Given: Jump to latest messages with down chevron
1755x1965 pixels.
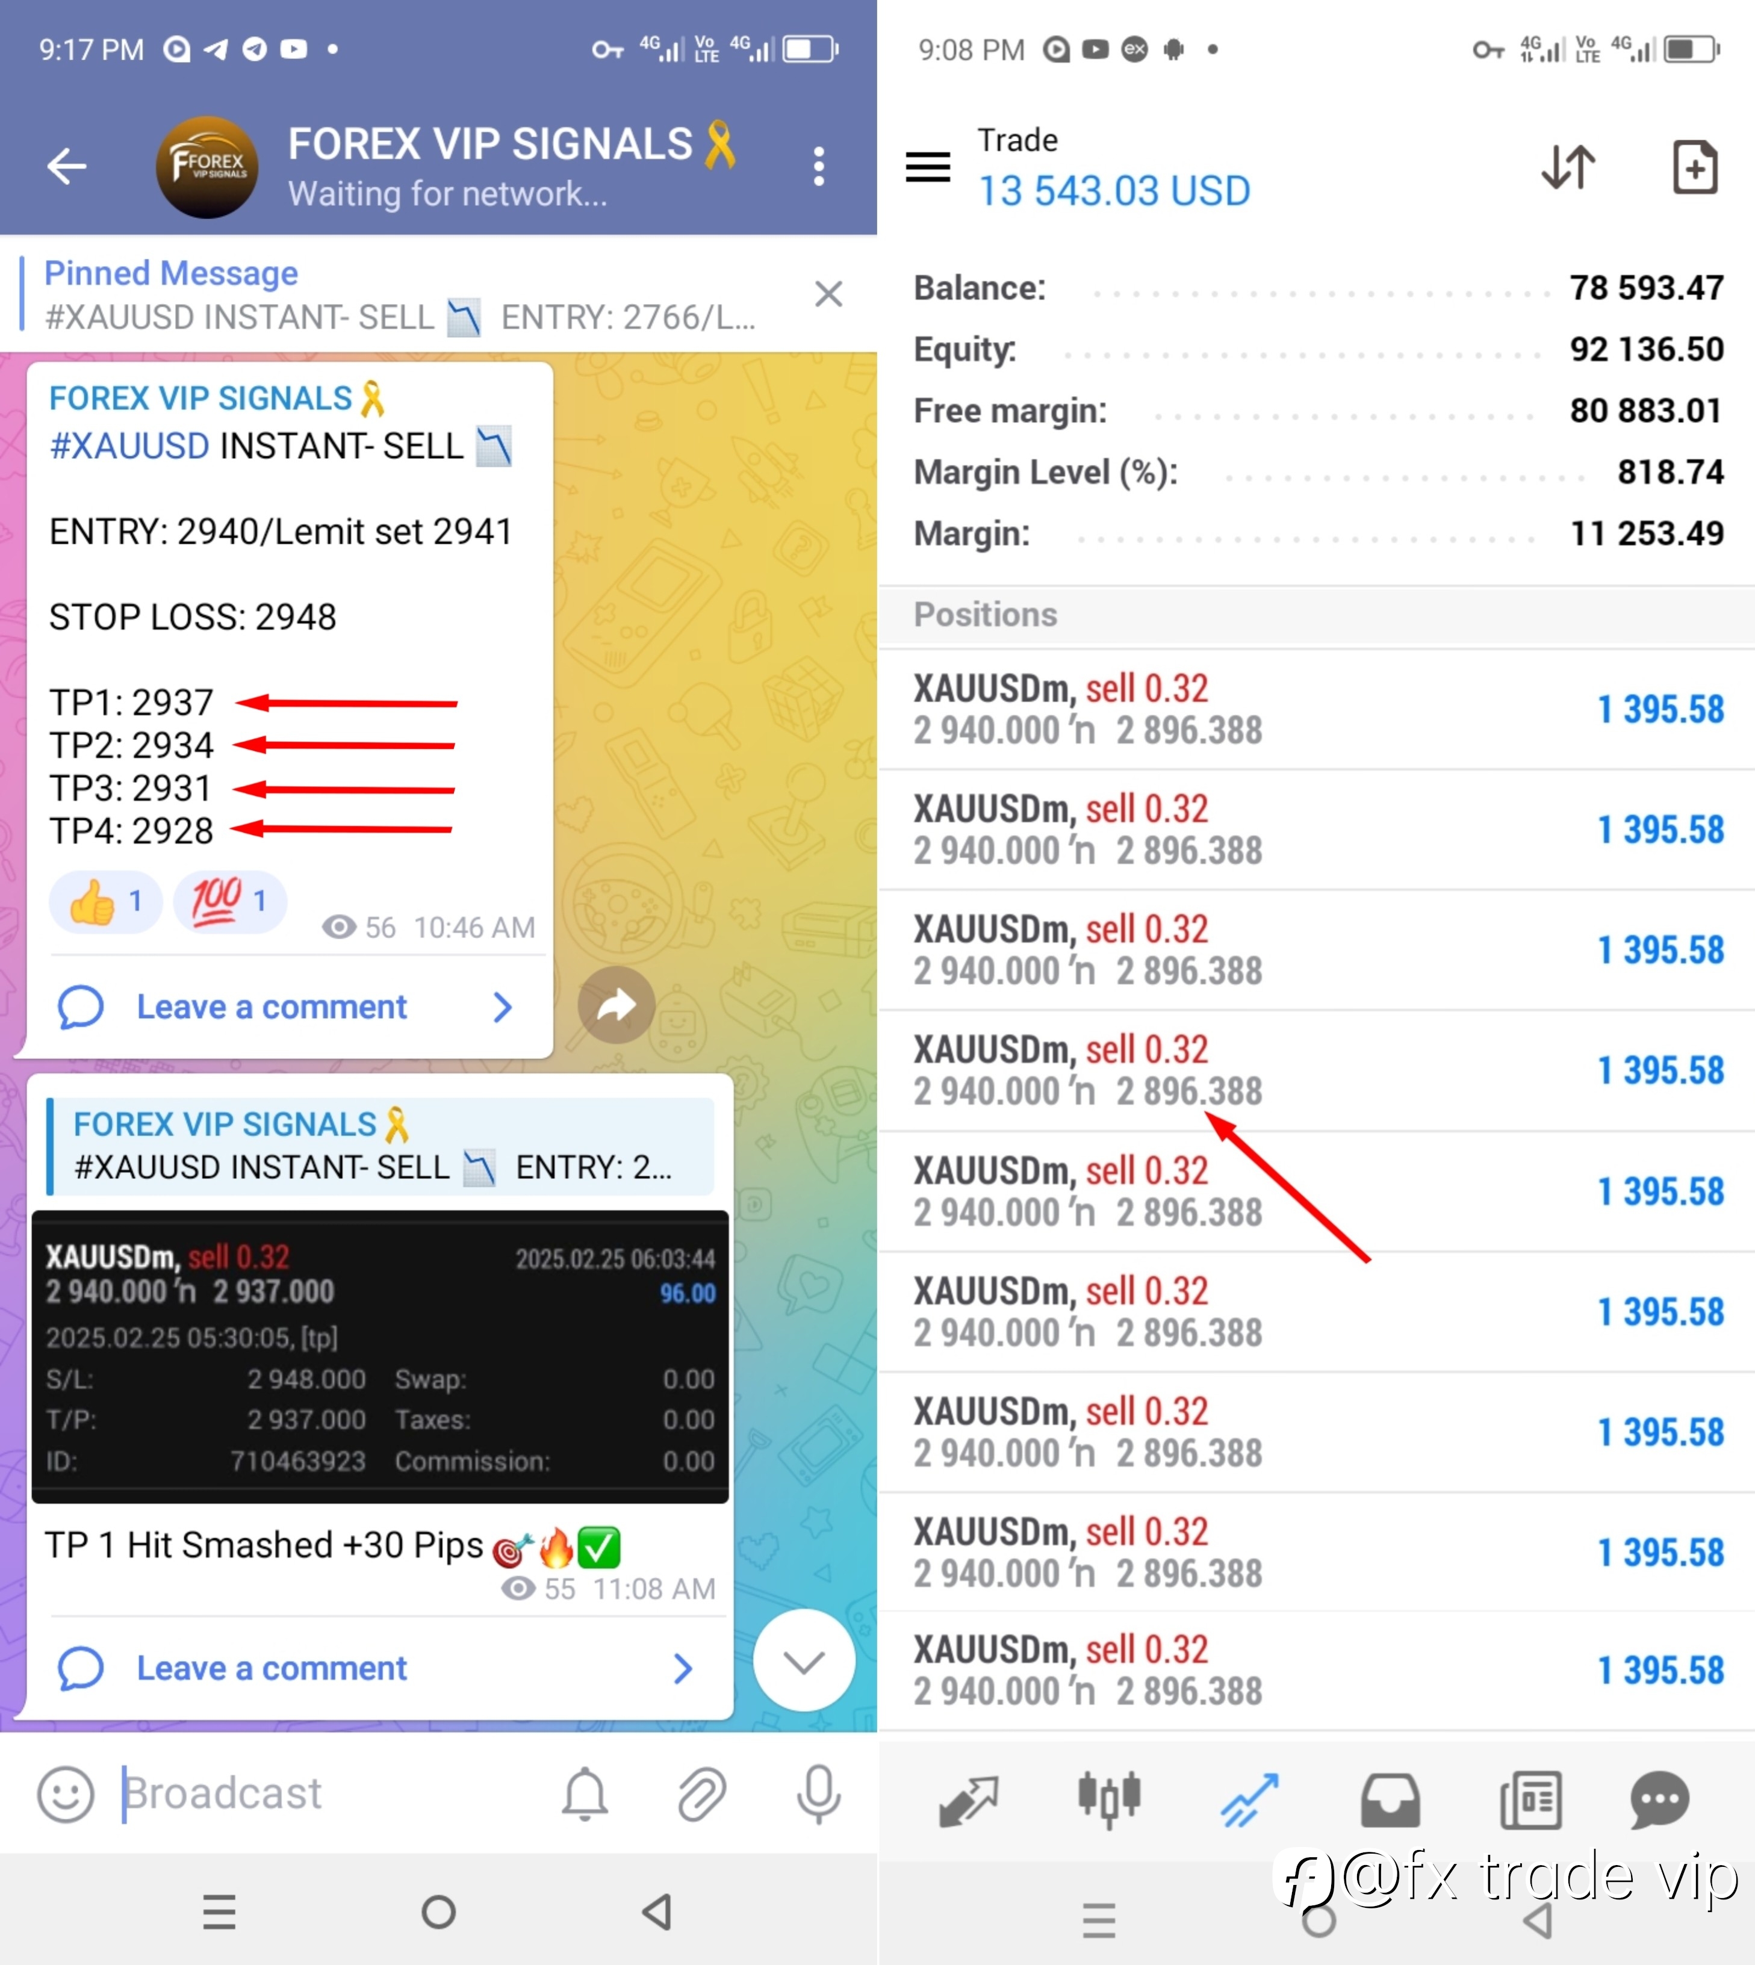Looking at the screenshot, I should pyautogui.click(x=803, y=1662).
